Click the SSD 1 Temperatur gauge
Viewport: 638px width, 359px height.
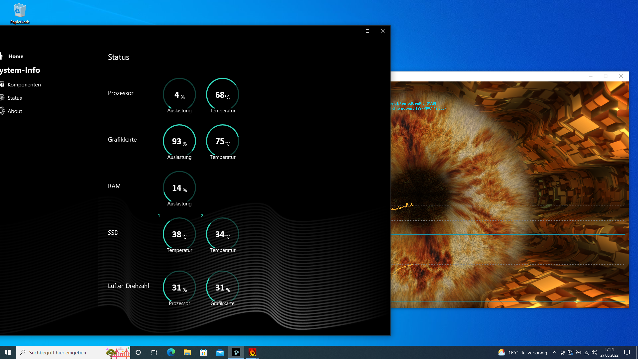coord(179,234)
